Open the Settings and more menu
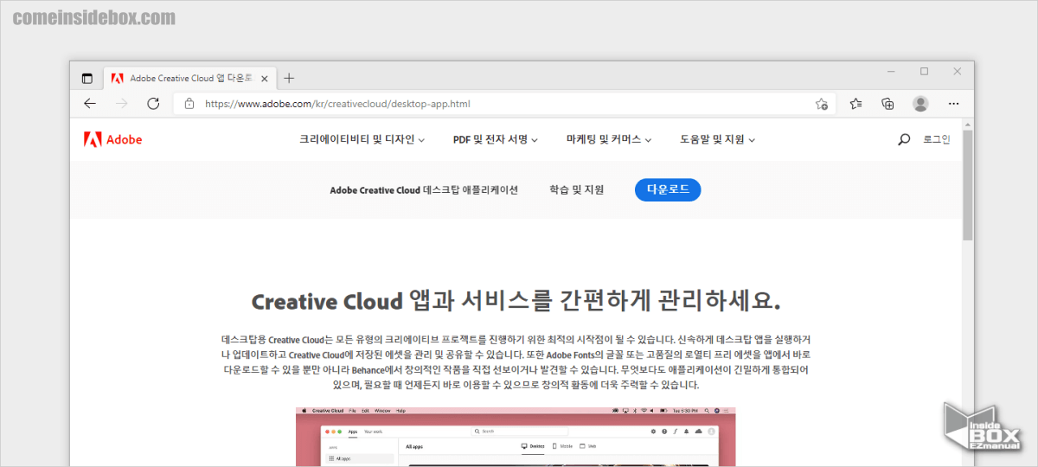The image size is (1038, 467). (x=953, y=104)
